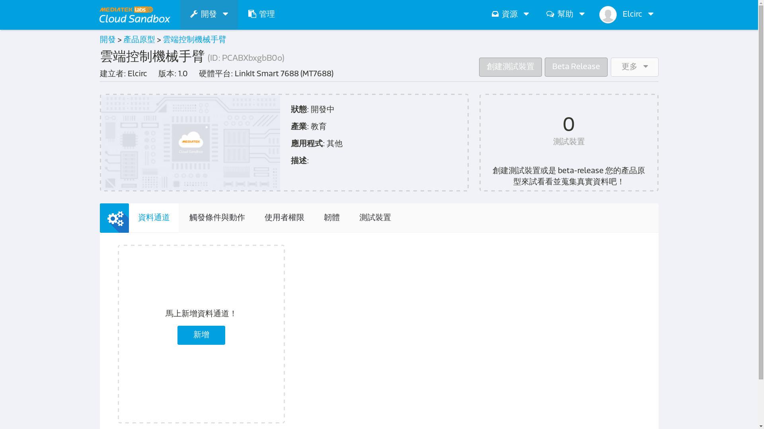Image resolution: width=764 pixels, height=429 pixels.
Task: Expand the 開發 menu arrow
Action: [225, 14]
